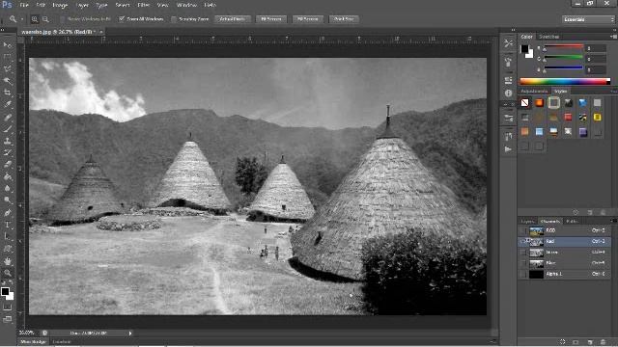
Task: Click the Fit Screen button
Action: point(271,19)
